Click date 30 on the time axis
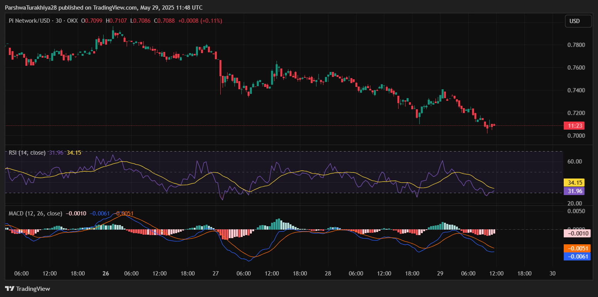The height and width of the screenshot is (297, 598). pyautogui.click(x=553, y=274)
